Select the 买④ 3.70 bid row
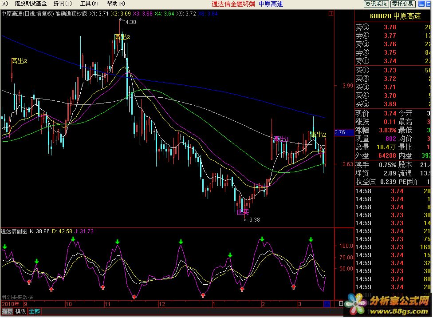This screenshot has width=433, height=318. 393,95
